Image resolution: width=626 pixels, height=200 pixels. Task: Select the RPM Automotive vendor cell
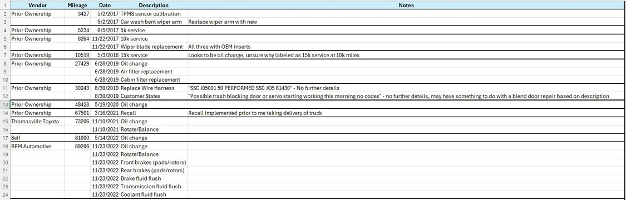tap(37, 146)
